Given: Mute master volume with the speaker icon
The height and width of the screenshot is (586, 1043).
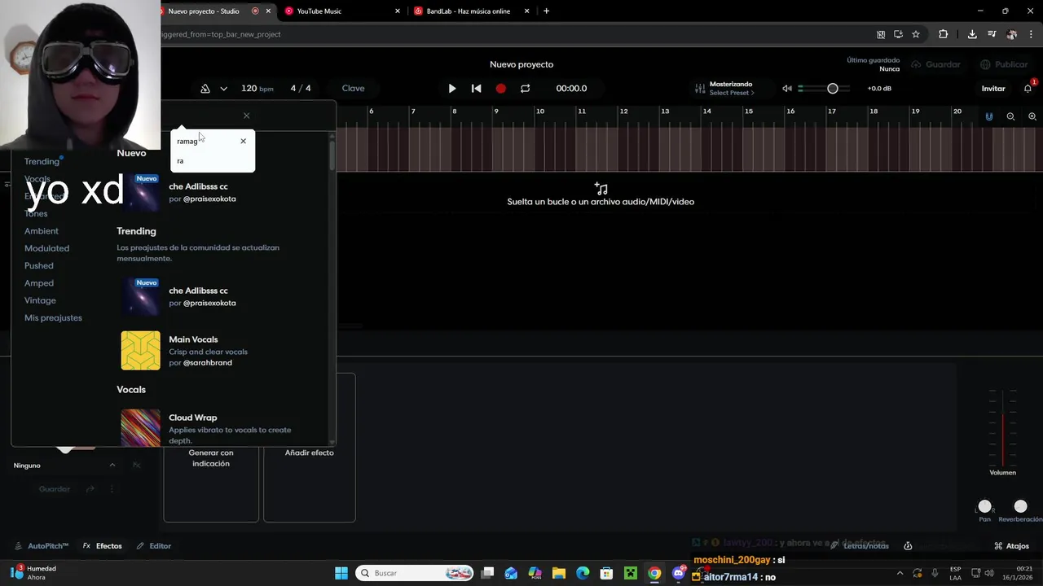Looking at the screenshot, I should (787, 89).
